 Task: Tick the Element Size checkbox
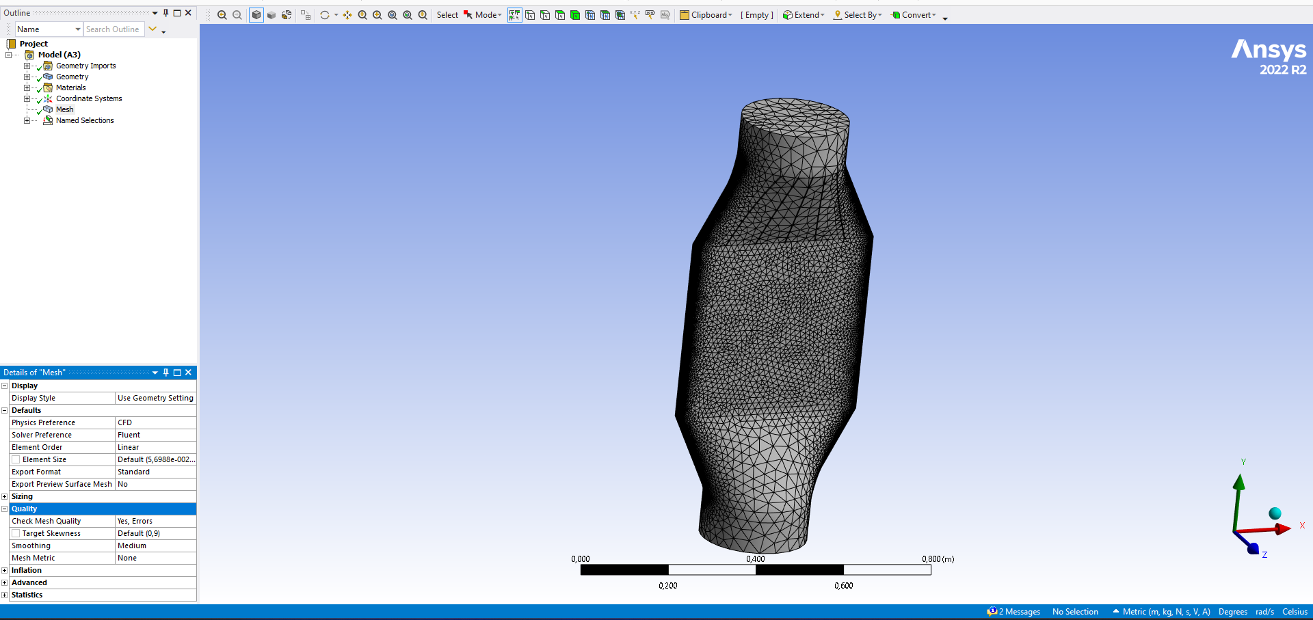click(x=16, y=459)
